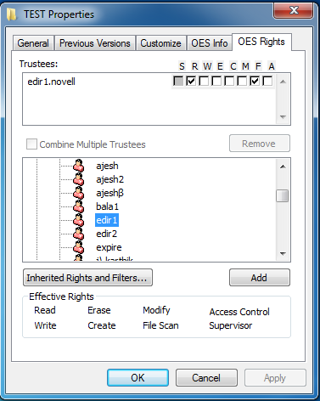The width and height of the screenshot is (320, 401).
Task: Enable the Access Control (A) right for edir1.novell
Action: (267, 82)
